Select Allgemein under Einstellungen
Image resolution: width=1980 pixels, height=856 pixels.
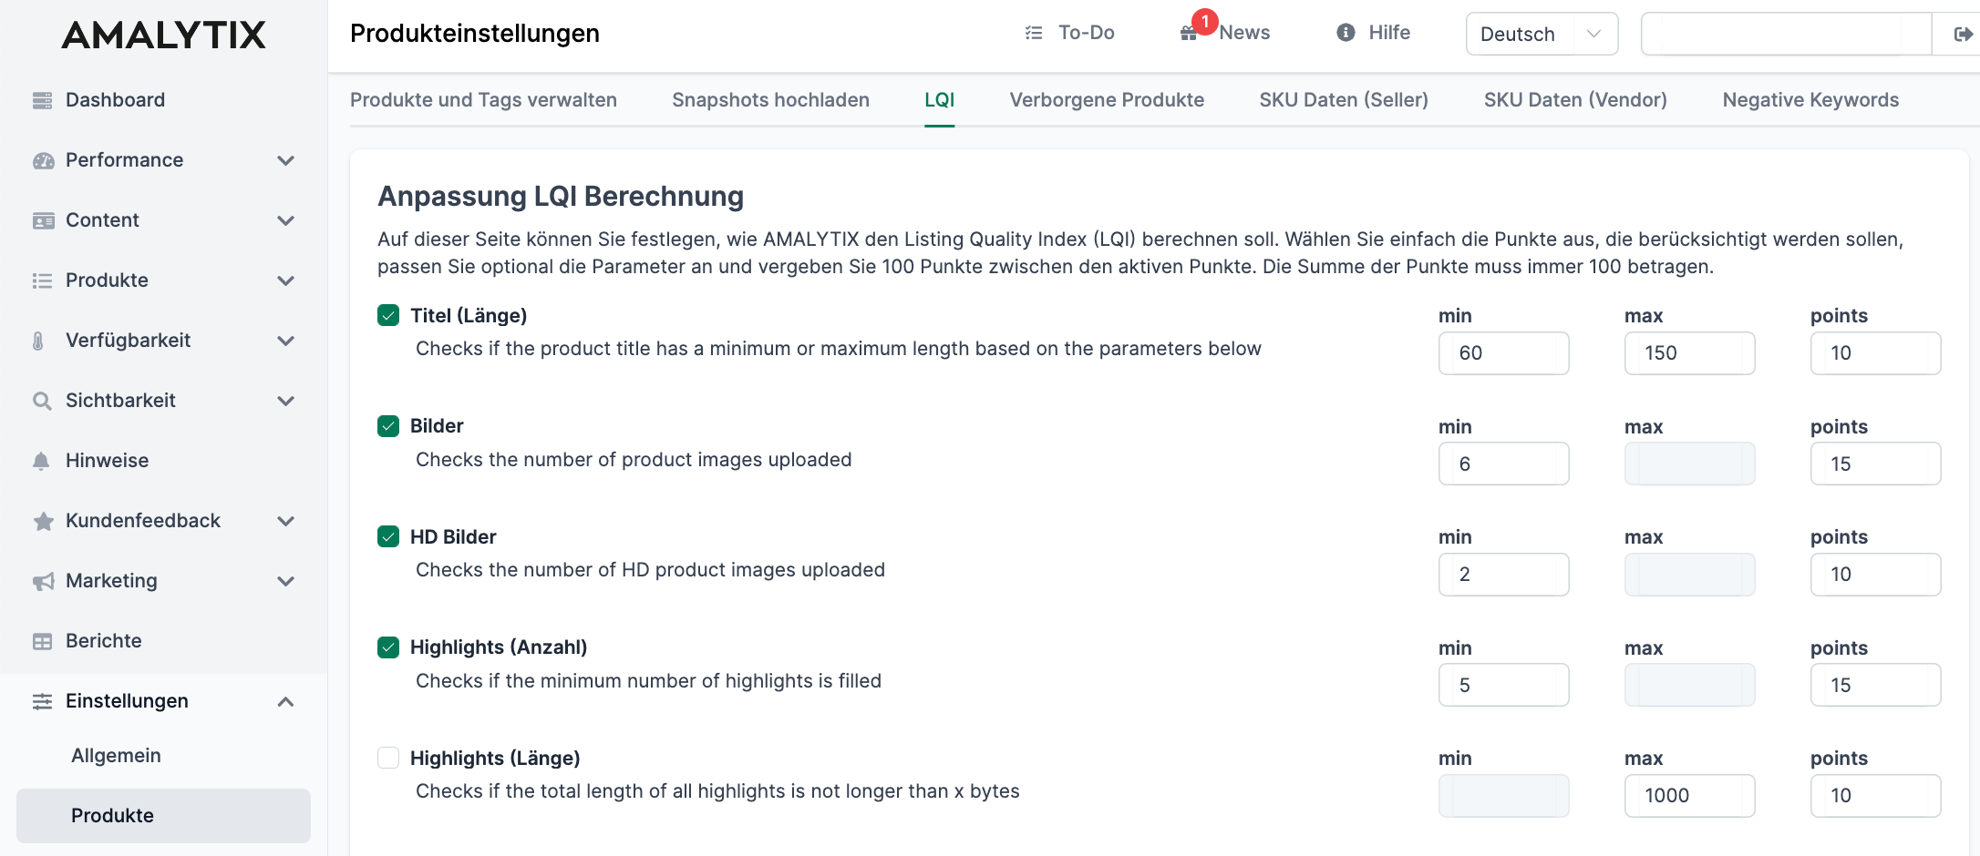pos(116,755)
